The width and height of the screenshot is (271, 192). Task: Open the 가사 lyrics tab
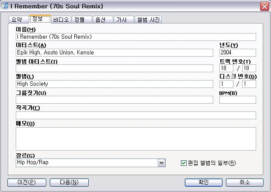[x=124, y=20]
